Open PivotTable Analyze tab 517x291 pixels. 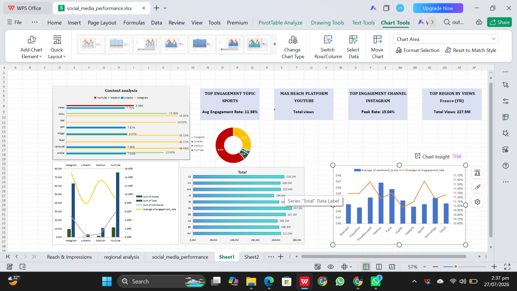click(280, 23)
